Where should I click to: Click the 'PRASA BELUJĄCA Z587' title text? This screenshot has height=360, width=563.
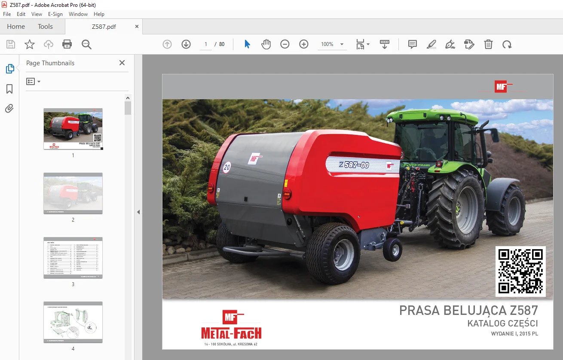[x=468, y=310]
